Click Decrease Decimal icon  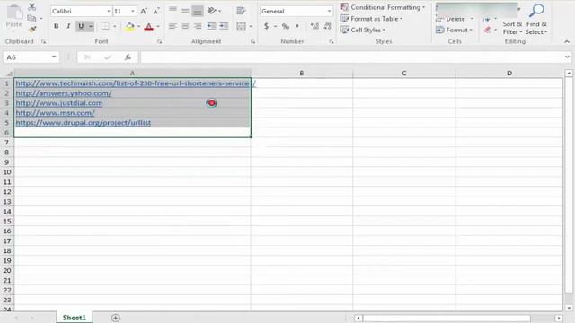pos(327,26)
